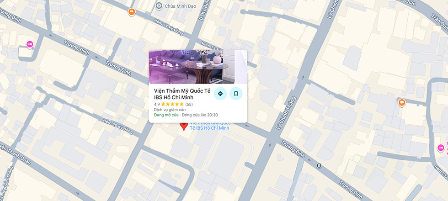Click the five-star rating row
The image size is (448, 201).
tap(172, 104)
